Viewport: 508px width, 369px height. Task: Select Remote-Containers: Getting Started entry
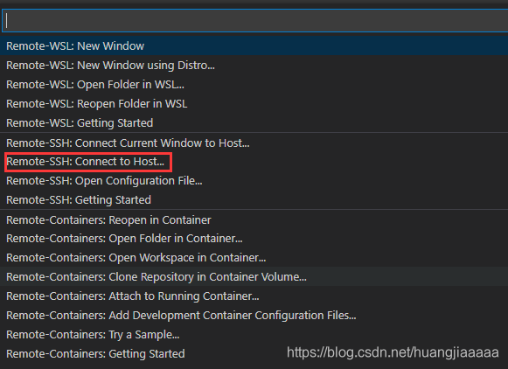point(254,353)
